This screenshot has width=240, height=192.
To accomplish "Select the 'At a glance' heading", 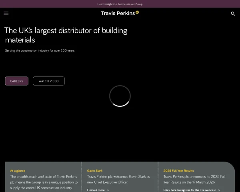I will pyautogui.click(x=18, y=171).
